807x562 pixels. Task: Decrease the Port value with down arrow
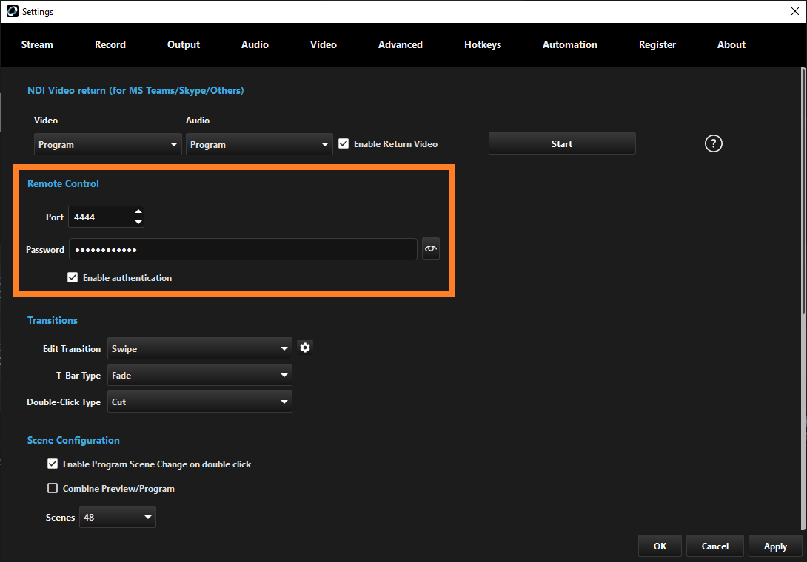(138, 222)
